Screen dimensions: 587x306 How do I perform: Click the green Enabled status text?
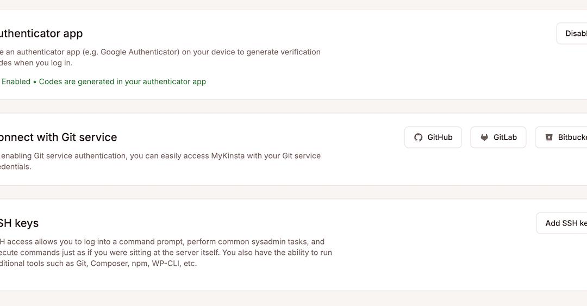[x=16, y=82]
